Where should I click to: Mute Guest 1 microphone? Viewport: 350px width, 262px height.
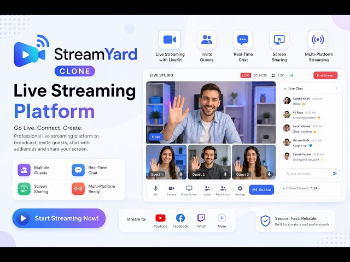click(x=181, y=174)
